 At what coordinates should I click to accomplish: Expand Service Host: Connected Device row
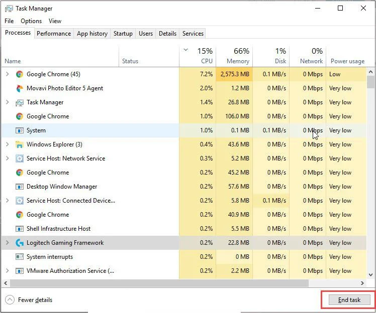pyautogui.click(x=8, y=201)
